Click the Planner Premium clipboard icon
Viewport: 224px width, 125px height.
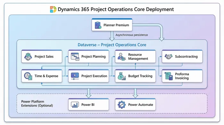click(x=98, y=25)
